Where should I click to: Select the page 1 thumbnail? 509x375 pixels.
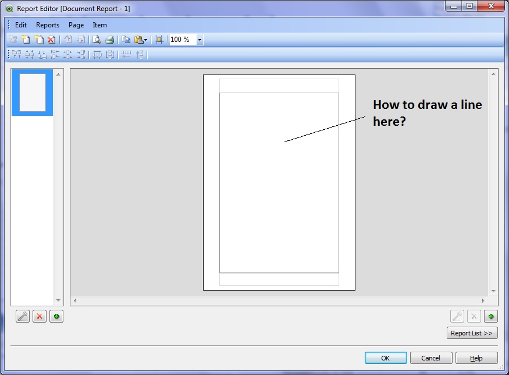pyautogui.click(x=33, y=93)
